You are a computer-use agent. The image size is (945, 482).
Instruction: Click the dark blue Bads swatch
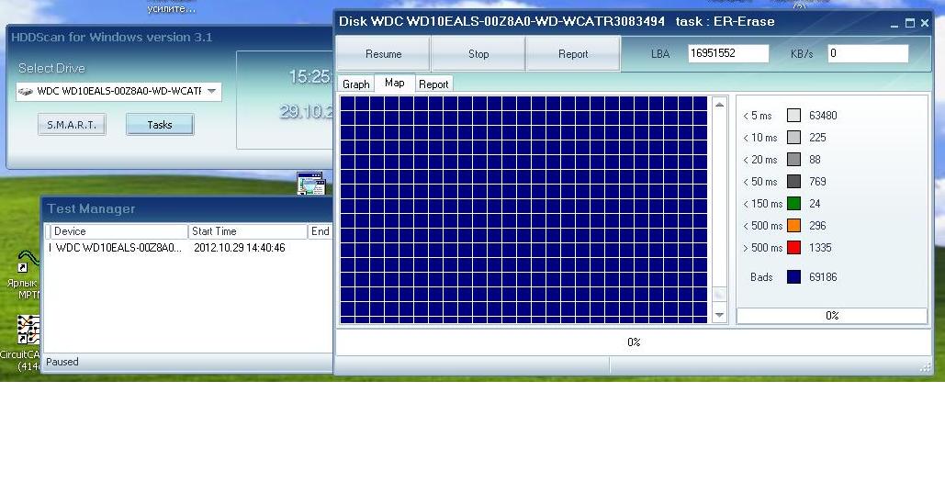point(793,277)
